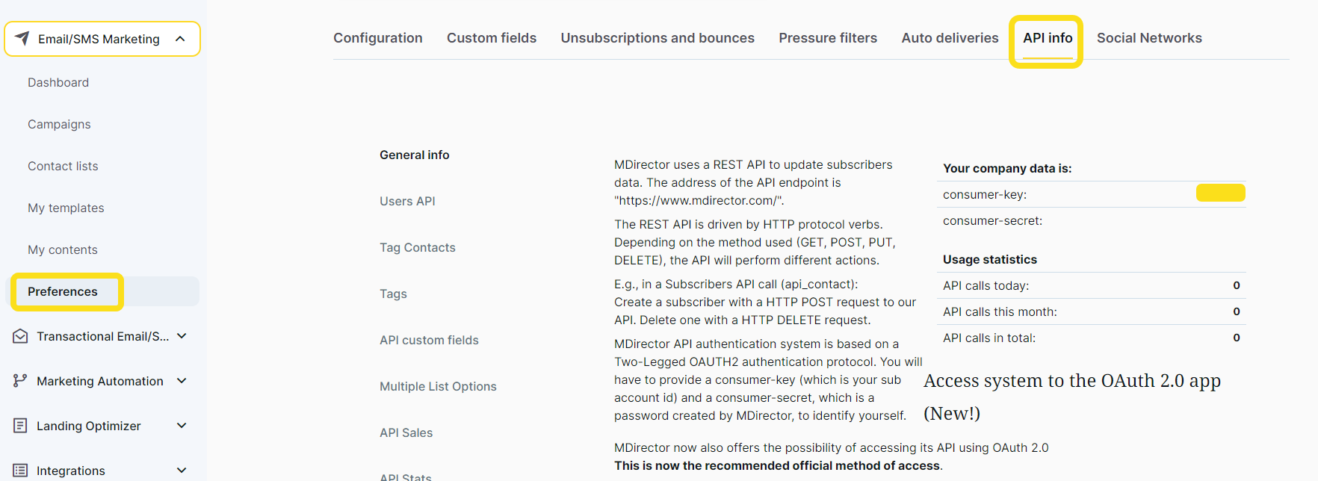Open the Custom fields tab
1318x481 pixels.
[x=492, y=38]
